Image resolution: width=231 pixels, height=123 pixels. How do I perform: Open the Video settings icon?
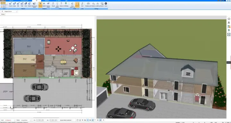coord(106,4)
